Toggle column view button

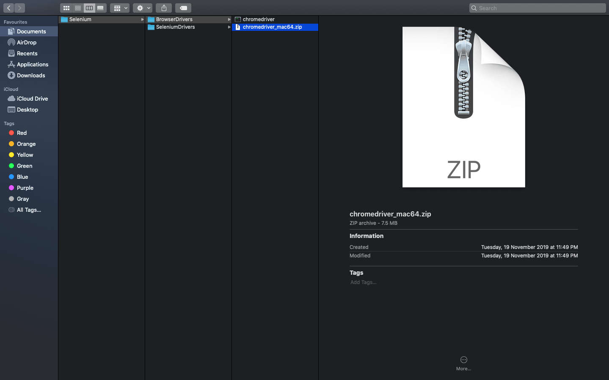click(89, 8)
